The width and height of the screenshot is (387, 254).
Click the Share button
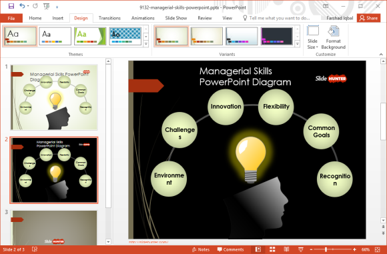[368, 18]
